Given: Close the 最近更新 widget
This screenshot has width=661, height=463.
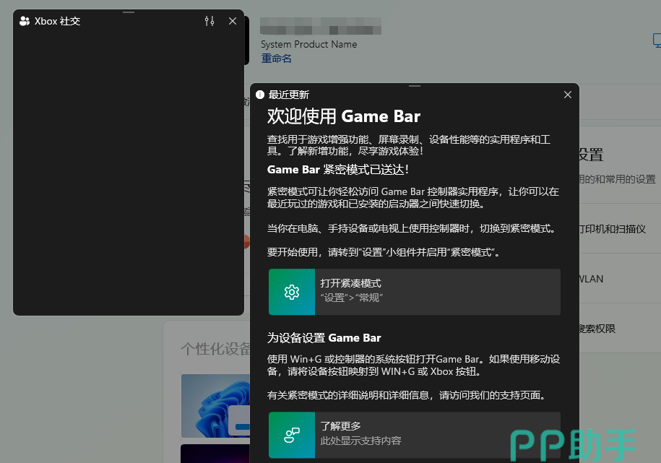Looking at the screenshot, I should [x=567, y=95].
